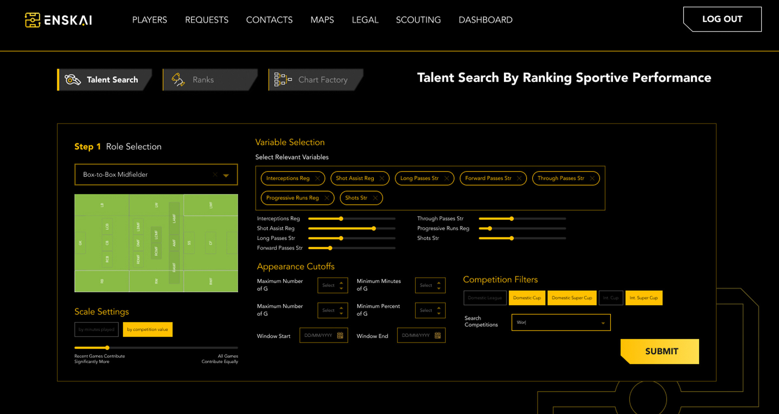779x414 pixels.
Task: Open the SCOUTING menu
Action: tap(418, 20)
